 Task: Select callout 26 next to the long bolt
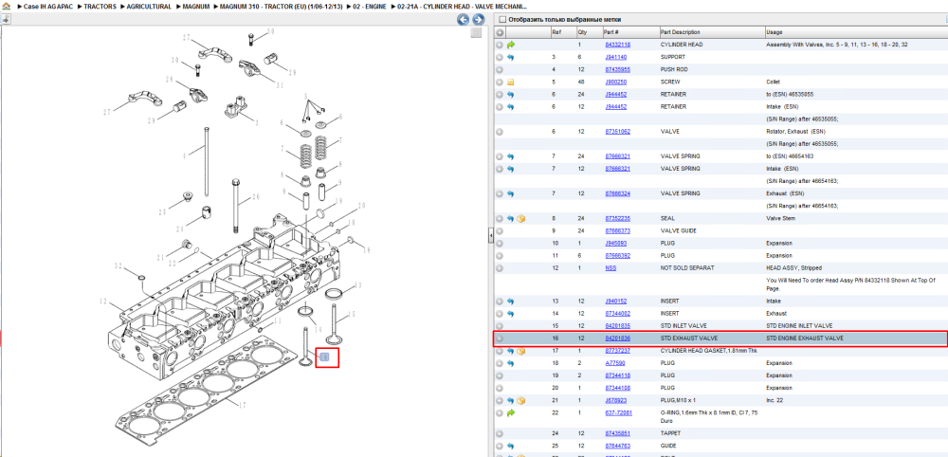click(255, 196)
